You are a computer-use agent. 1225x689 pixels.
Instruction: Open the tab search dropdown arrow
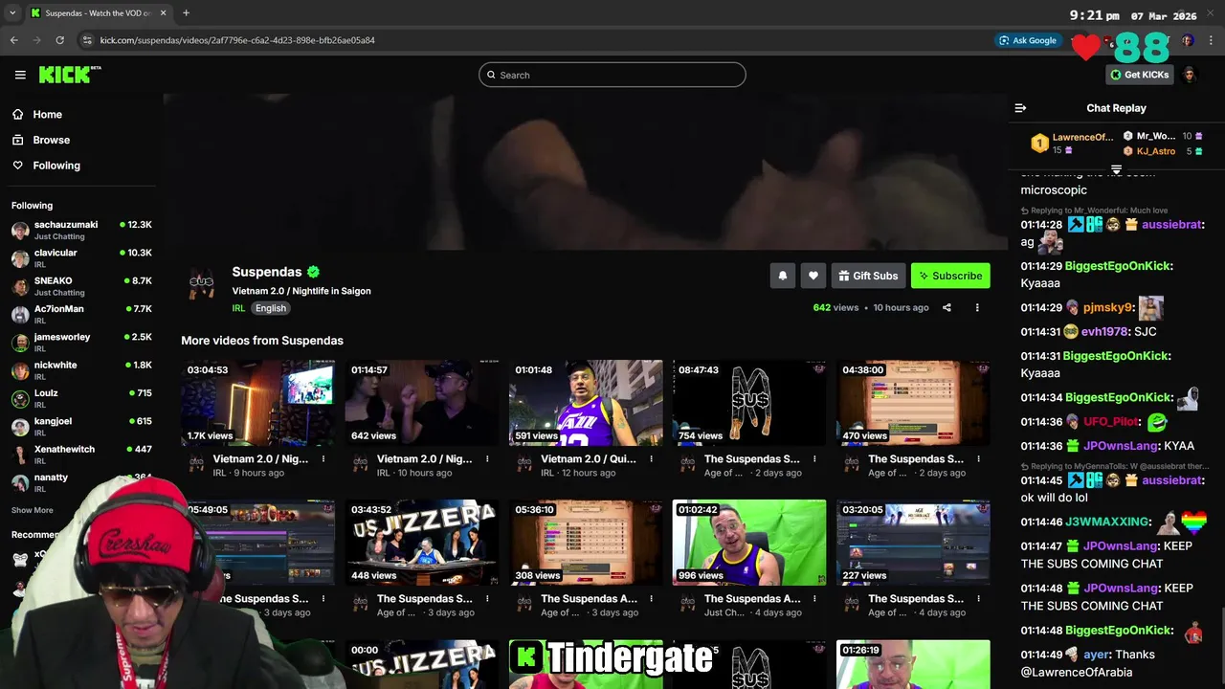[x=12, y=13]
